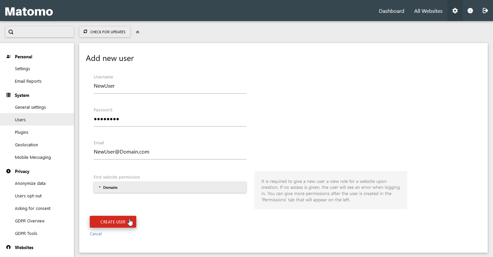Click the logout icon in top right

point(485,11)
